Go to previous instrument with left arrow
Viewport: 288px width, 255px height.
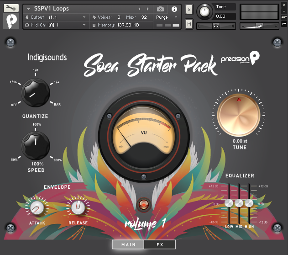(x=140, y=9)
